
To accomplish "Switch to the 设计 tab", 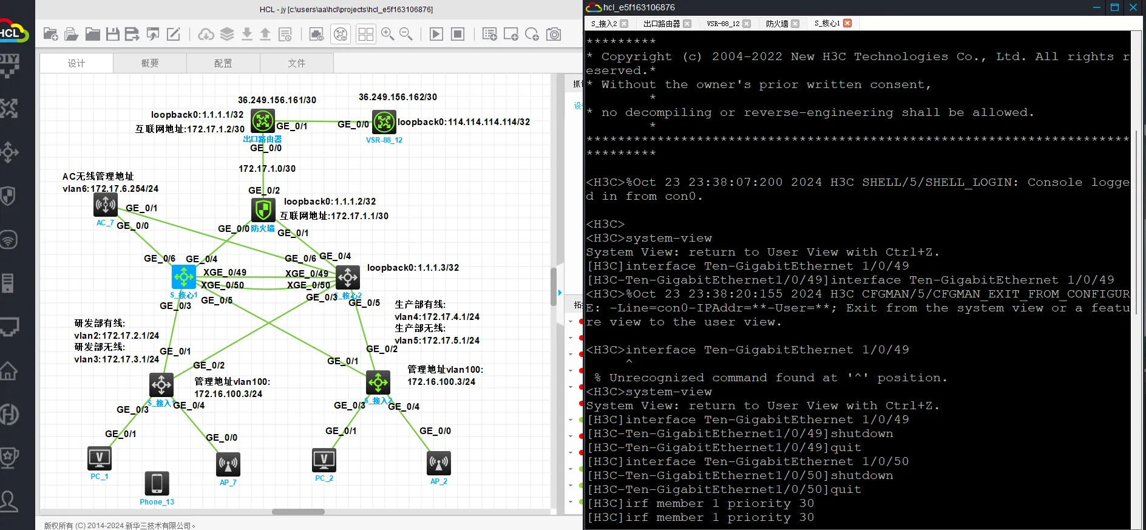I will pos(76,63).
